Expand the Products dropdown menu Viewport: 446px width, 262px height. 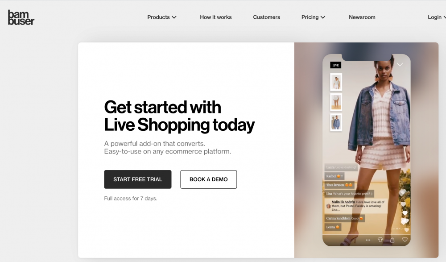point(162,17)
